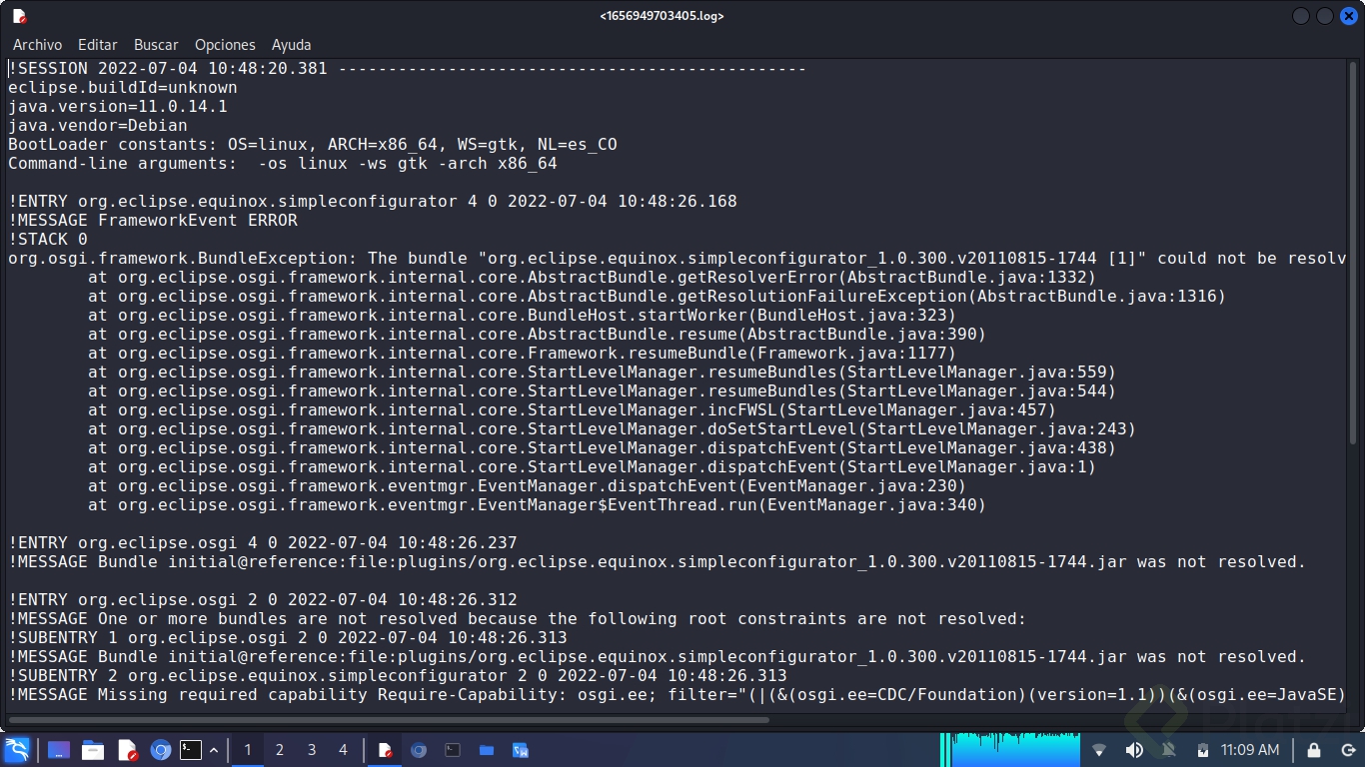Open the Buscar menu
This screenshot has width=1365, height=767.
pyautogui.click(x=155, y=44)
